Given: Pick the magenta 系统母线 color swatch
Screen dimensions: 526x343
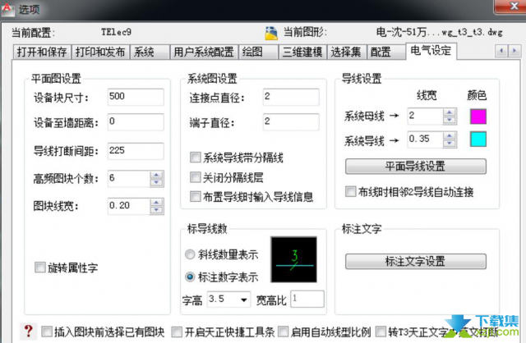Looking at the screenshot, I should tap(478, 117).
